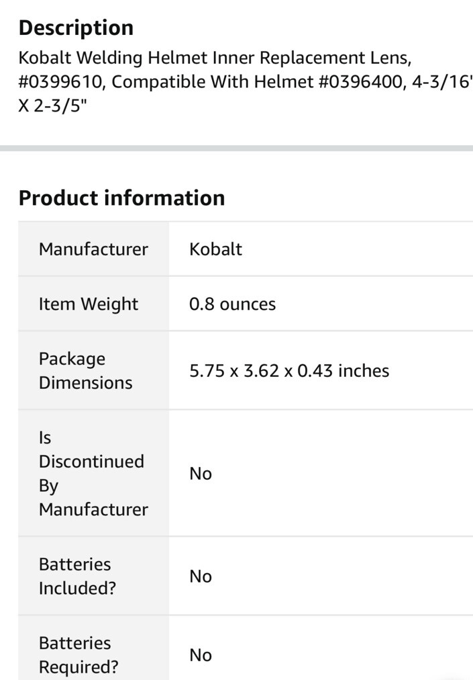Screen dimensions: 473x680
Task: Select the Batteries Required? row label
Action: [x=78, y=655]
